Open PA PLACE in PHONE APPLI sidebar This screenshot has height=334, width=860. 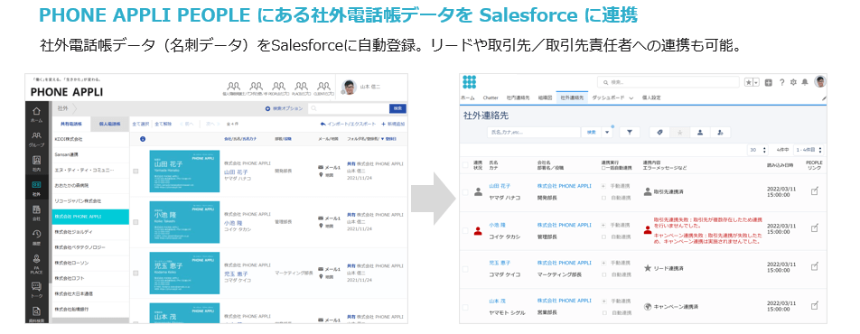coord(36,264)
